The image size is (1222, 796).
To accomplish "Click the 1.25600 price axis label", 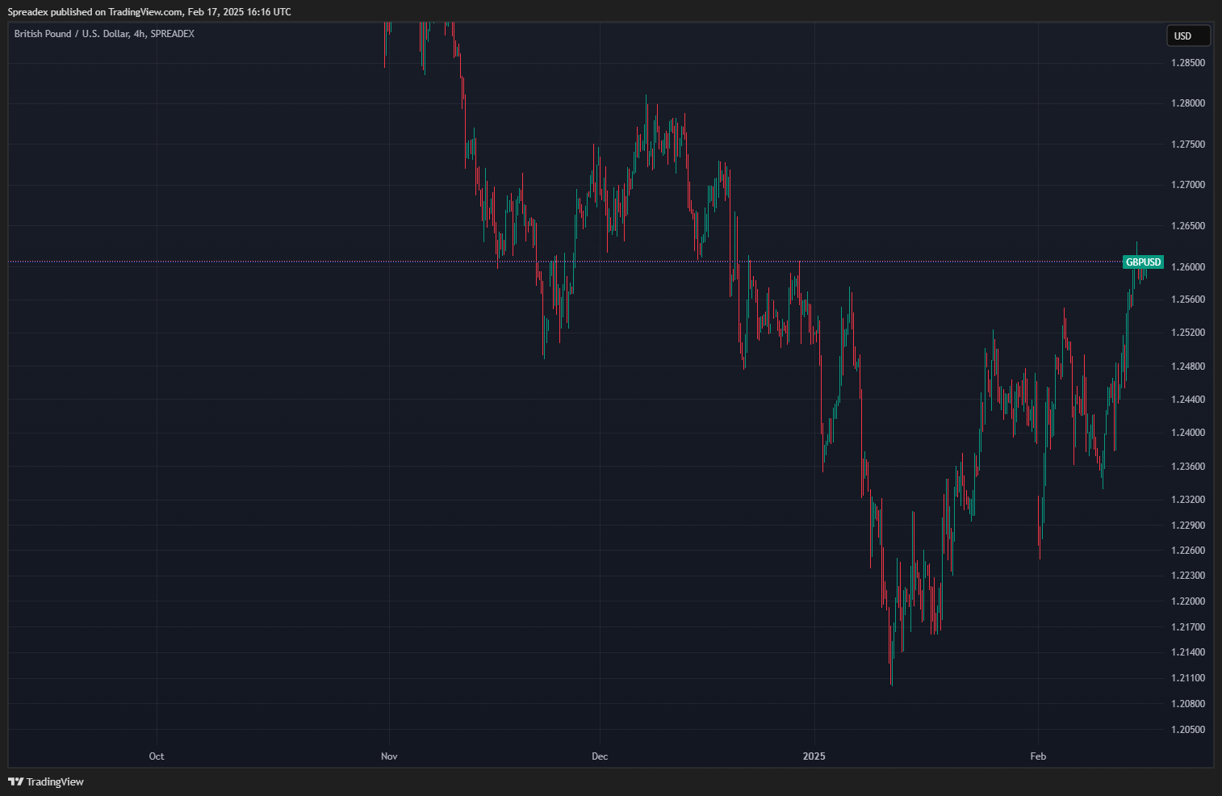I will tap(1188, 300).
